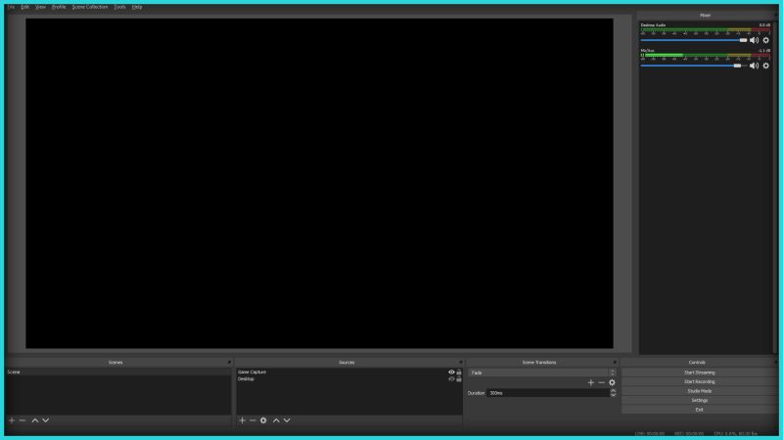Remove selected scene with minus icon
The image size is (783, 440).
tap(23, 420)
